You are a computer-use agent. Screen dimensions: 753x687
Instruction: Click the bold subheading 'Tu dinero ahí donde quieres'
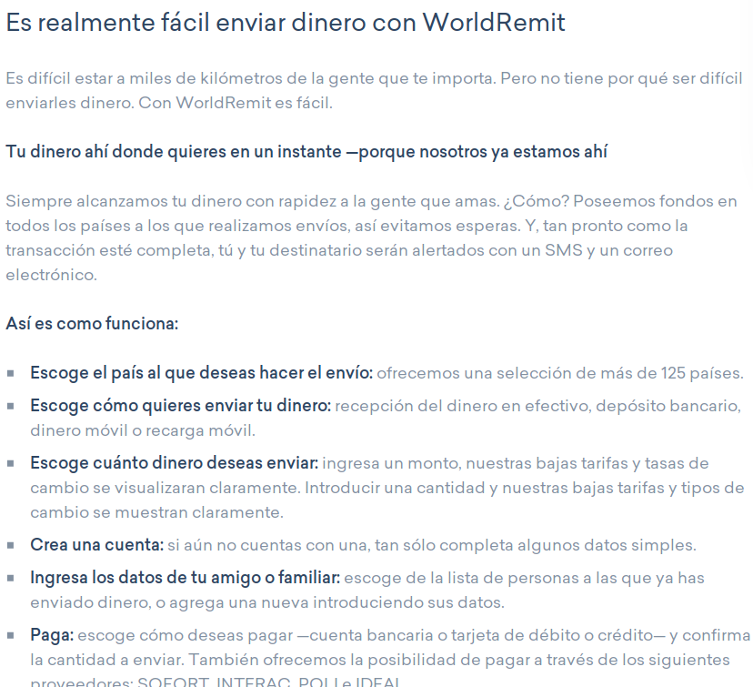tap(306, 151)
